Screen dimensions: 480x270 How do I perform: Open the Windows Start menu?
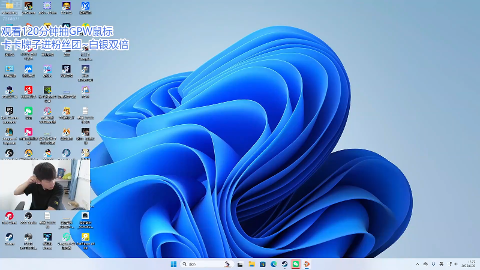pos(173,264)
